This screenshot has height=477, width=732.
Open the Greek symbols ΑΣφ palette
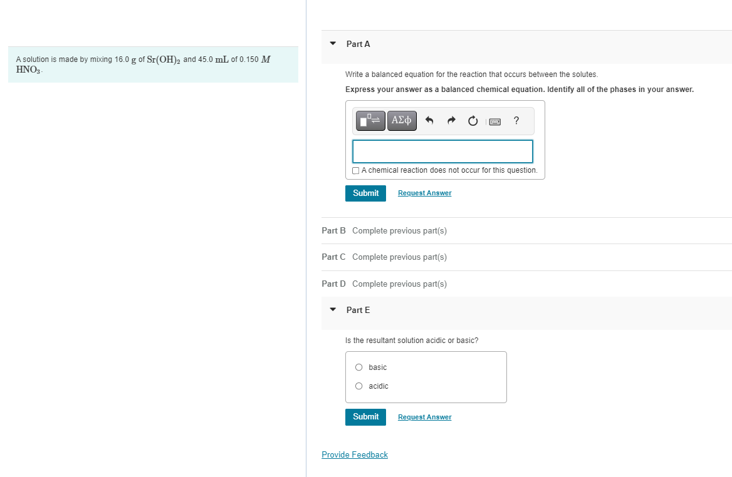401,120
